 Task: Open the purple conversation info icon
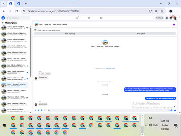click(x=174, y=25)
